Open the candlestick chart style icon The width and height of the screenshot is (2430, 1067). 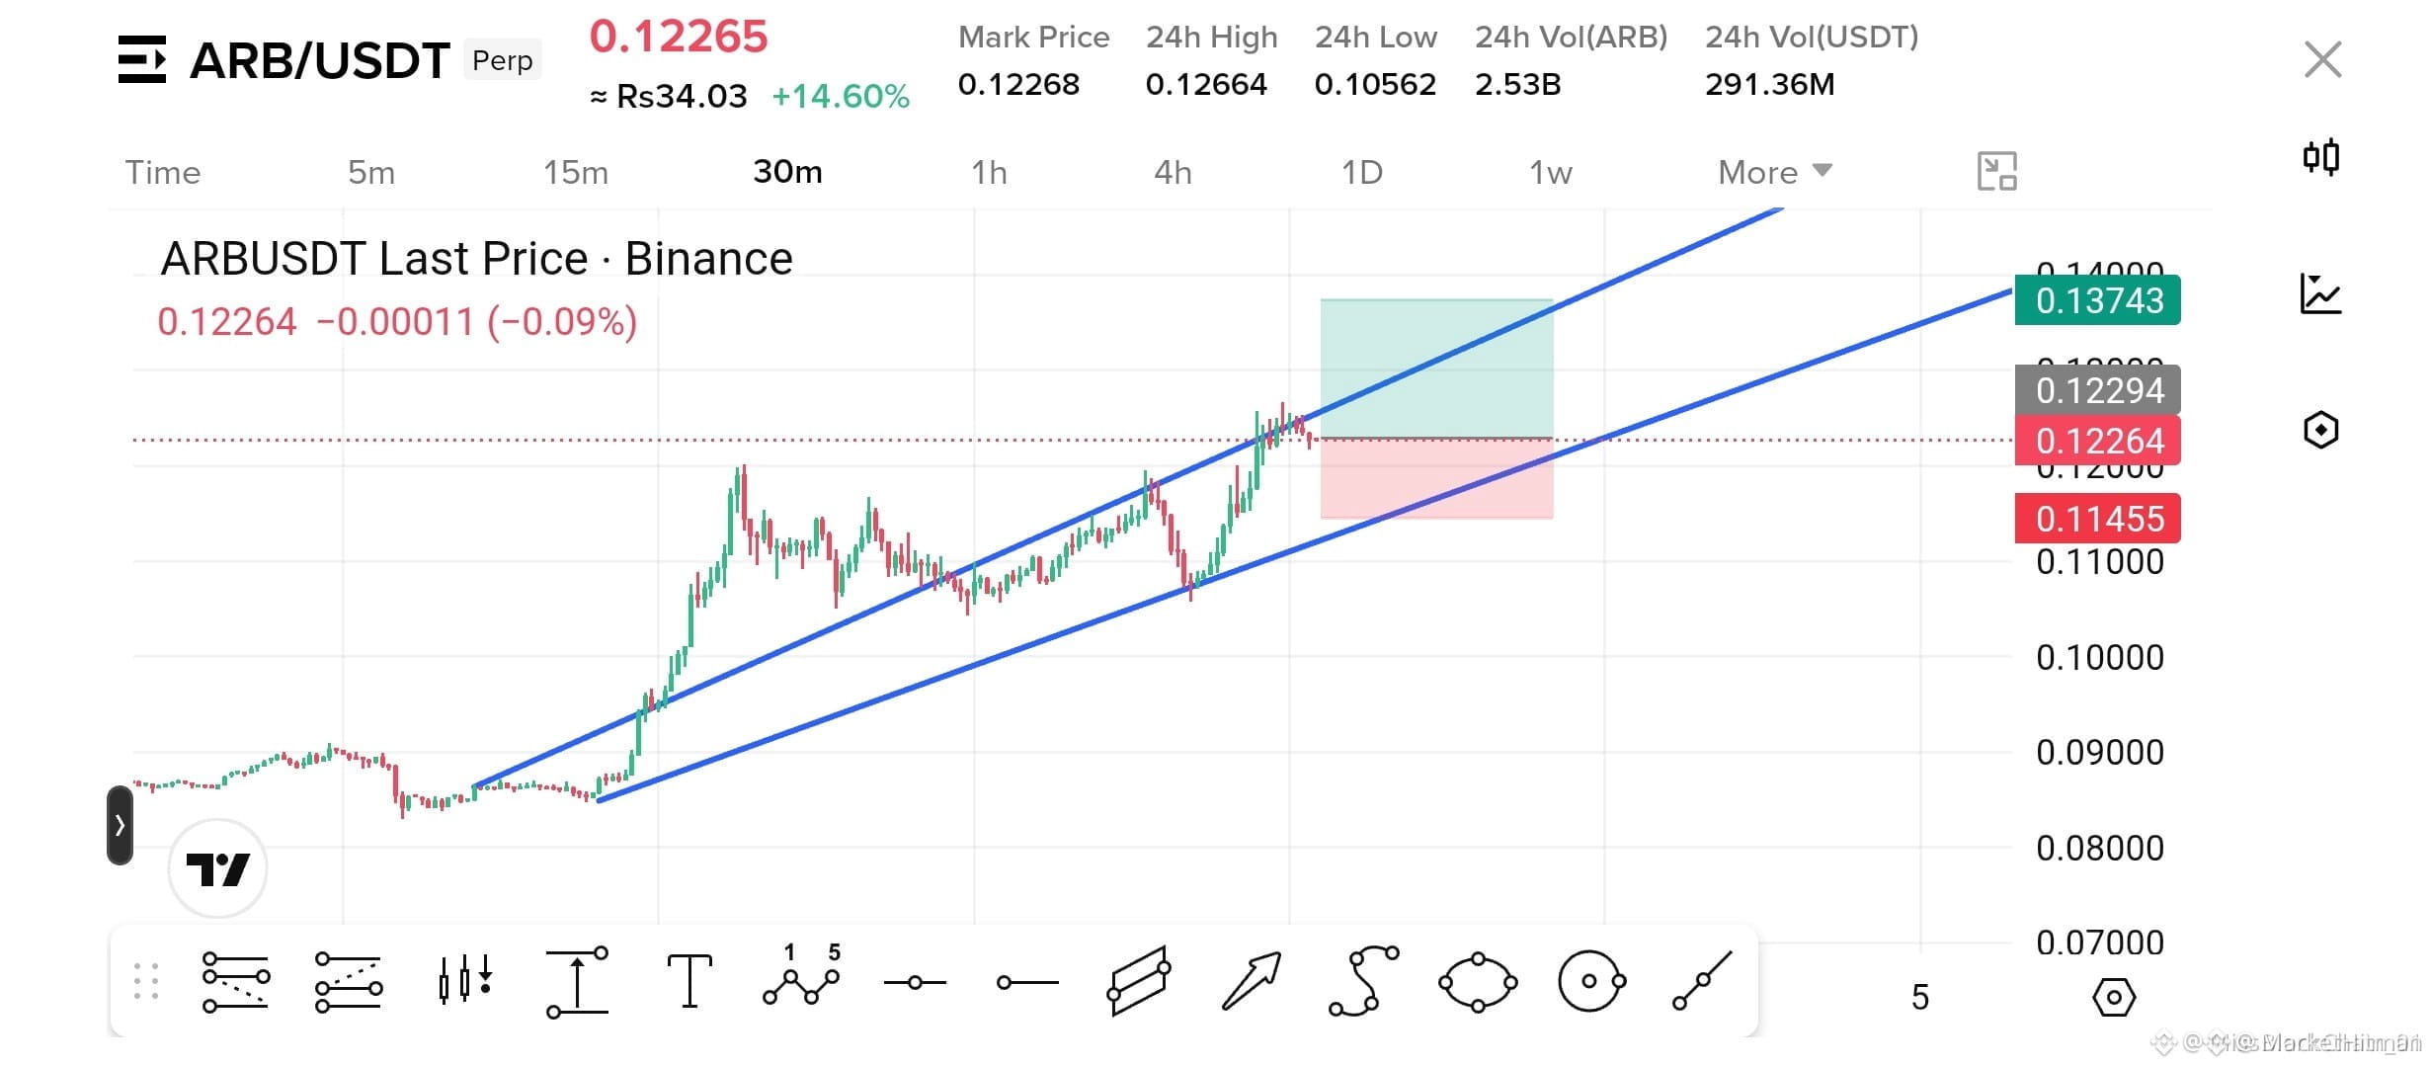[2321, 157]
